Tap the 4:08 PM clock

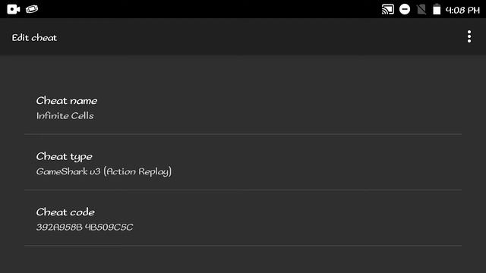click(462, 10)
